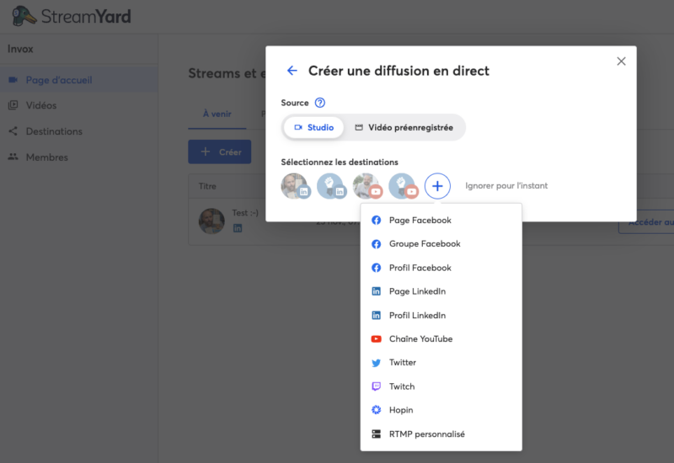Viewport: 674px width, 463px height.
Task: Click Ignorer pour l'instant link
Action: 506,185
